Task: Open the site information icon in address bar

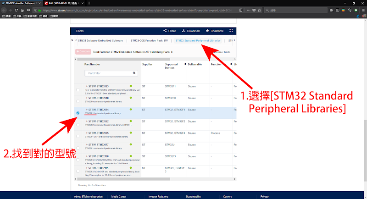Action: 36,10
